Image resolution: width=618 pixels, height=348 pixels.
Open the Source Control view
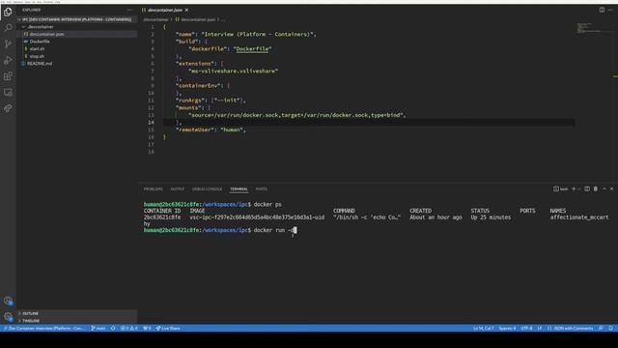pos(8,44)
